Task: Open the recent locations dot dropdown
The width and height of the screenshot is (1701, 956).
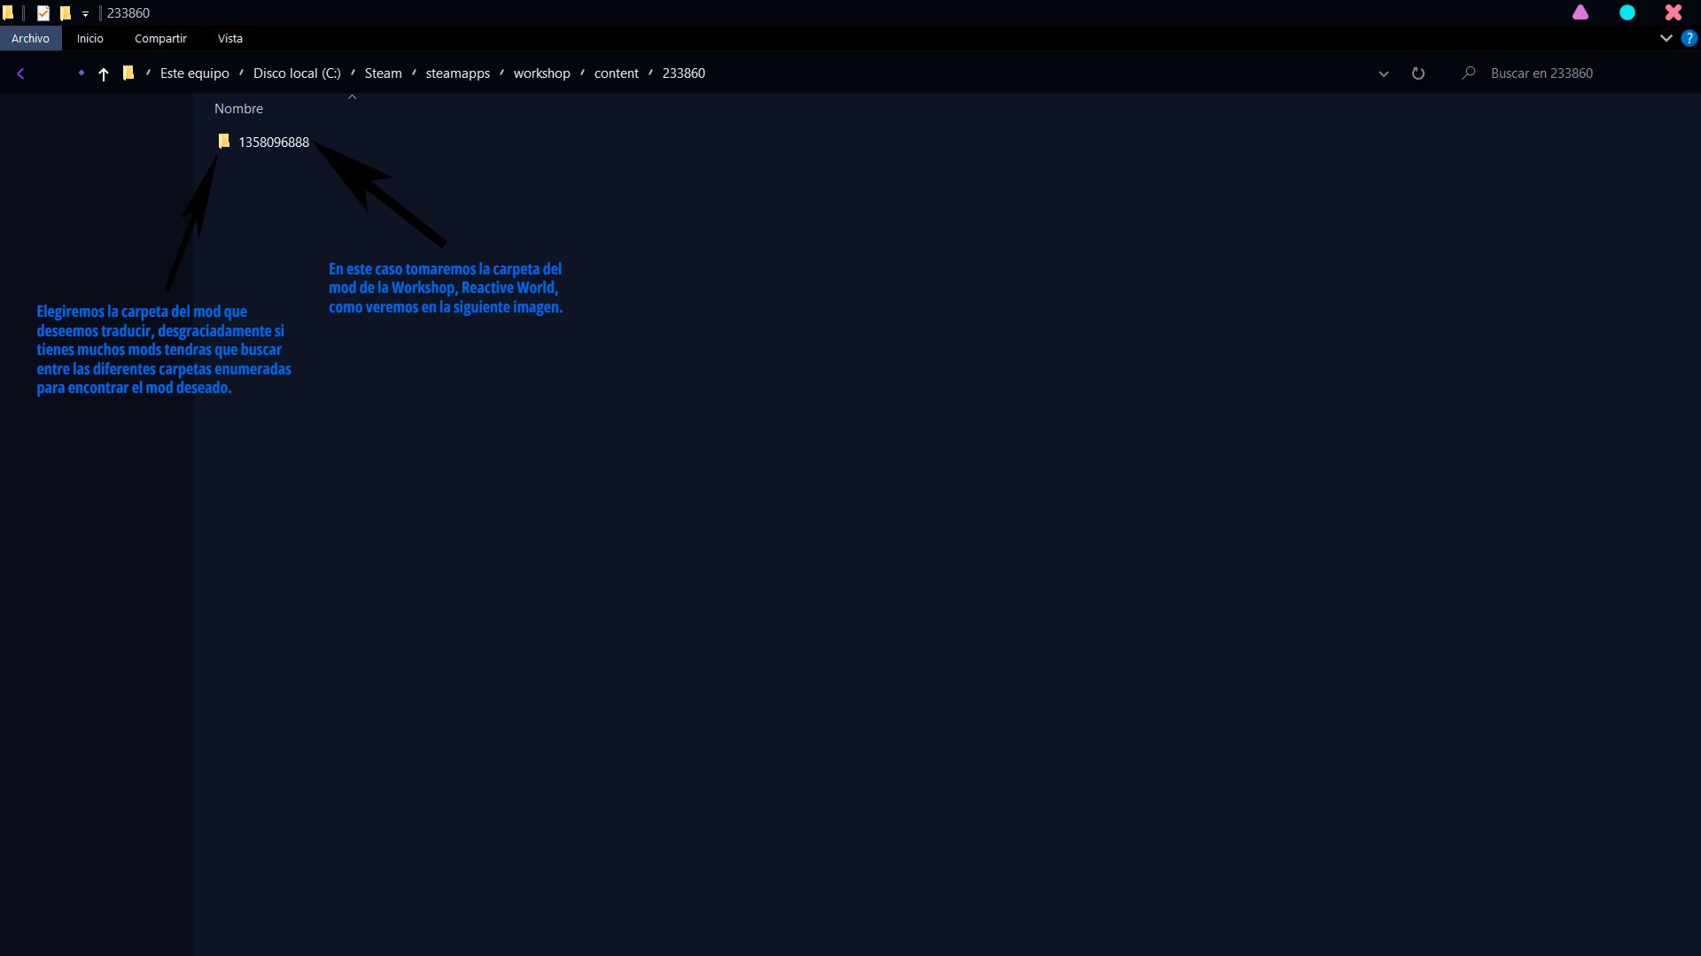Action: (x=81, y=73)
